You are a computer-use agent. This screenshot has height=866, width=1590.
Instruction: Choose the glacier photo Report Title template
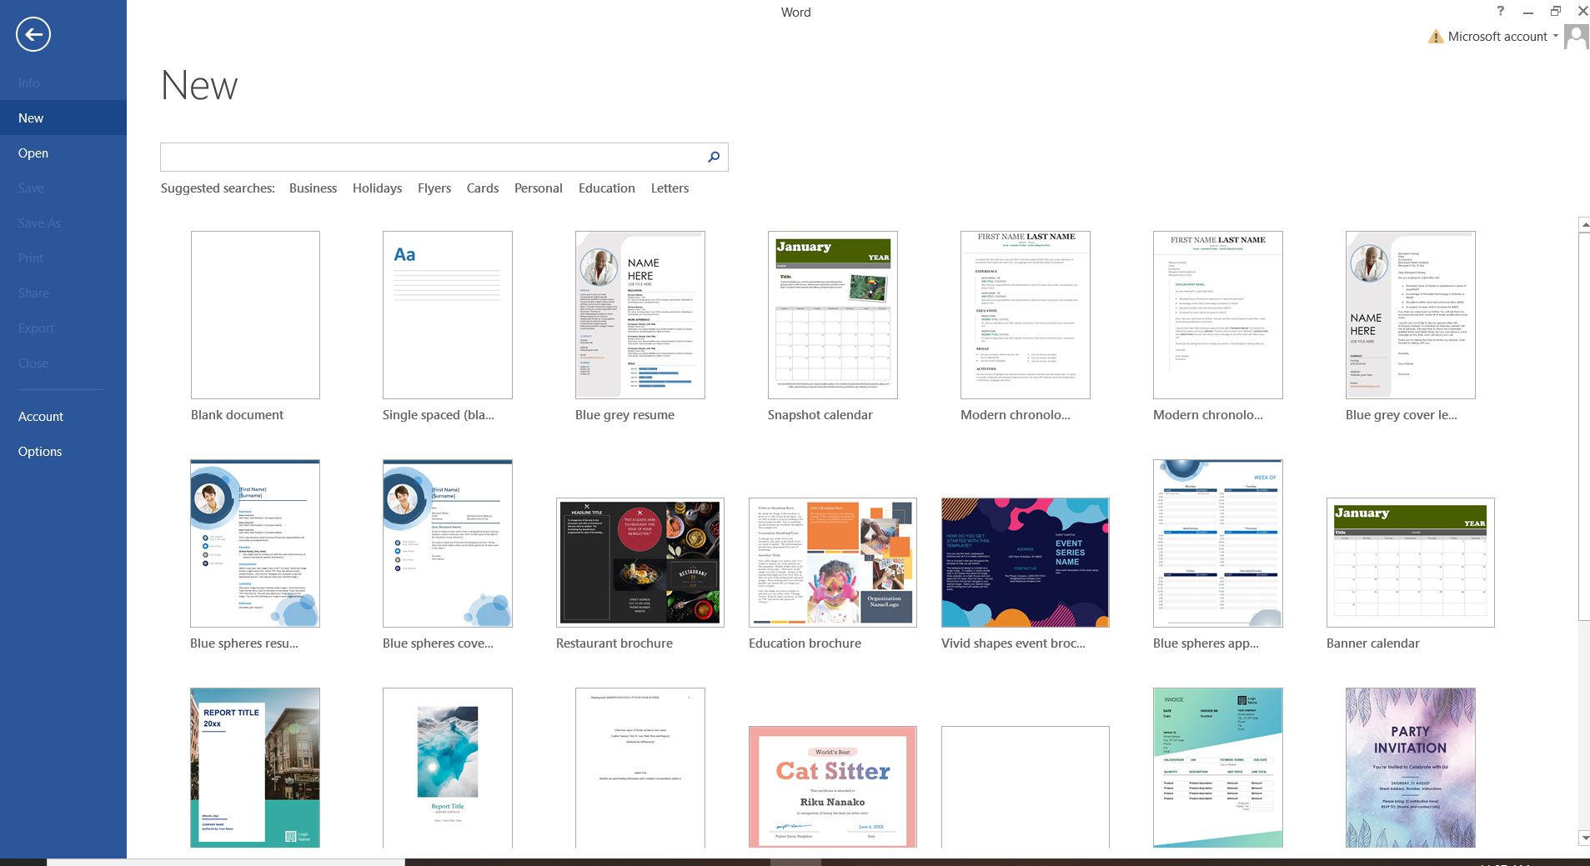(x=448, y=768)
